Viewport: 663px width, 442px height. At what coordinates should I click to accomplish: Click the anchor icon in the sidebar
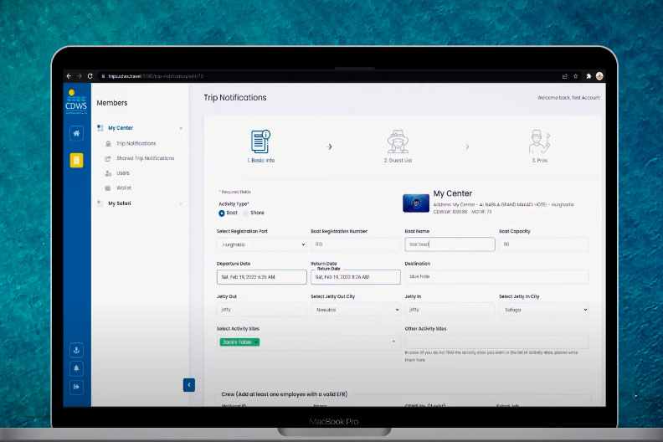pos(76,351)
